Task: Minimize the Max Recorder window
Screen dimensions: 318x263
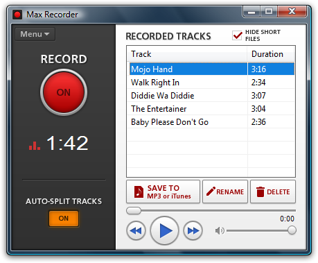Action: coord(251,11)
